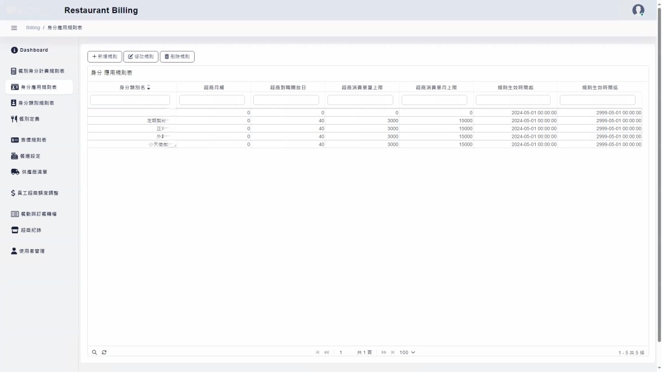662x372 pixels.
Task: Click the cash register icon for 餐廳設定
Action: point(15,156)
